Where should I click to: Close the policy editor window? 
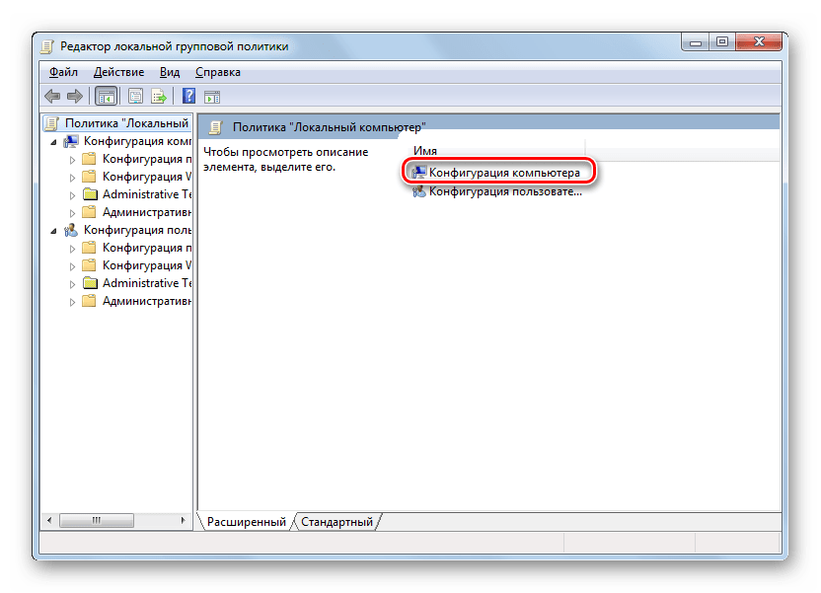coord(759,41)
